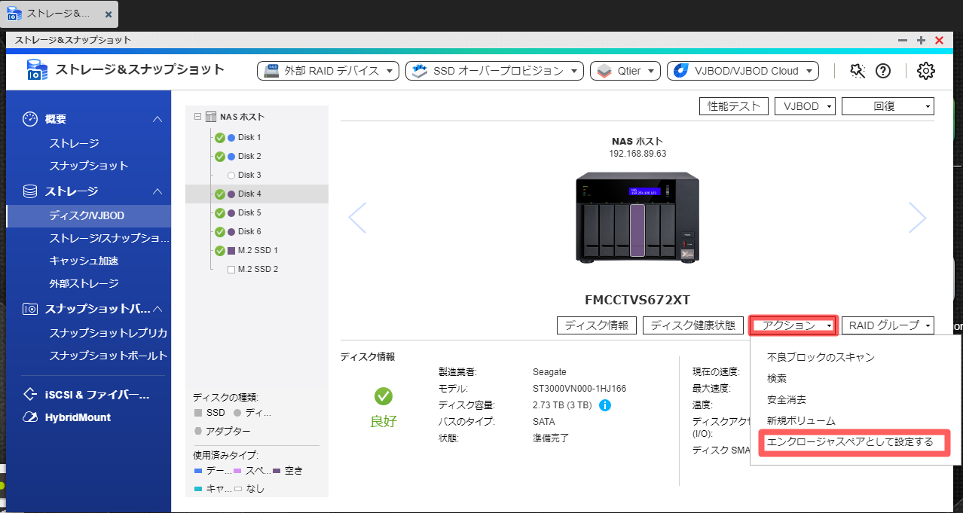Click the HybridMount cloud icon in sidebar
Screen dimensions: 963x513
click(x=30, y=417)
